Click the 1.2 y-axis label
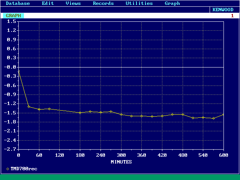 coord(12,30)
